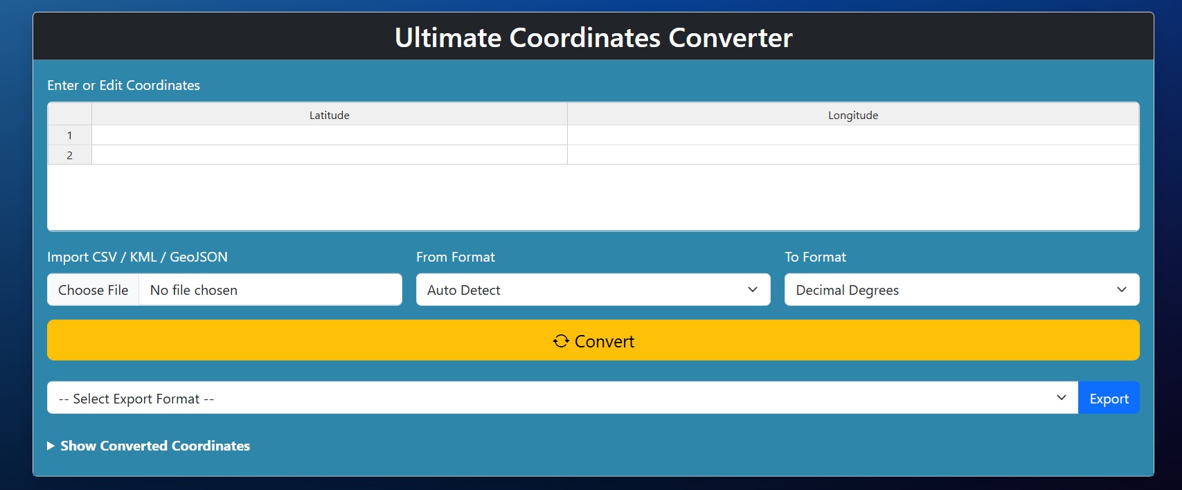Click the Longitude cell in row 1

coord(853,135)
